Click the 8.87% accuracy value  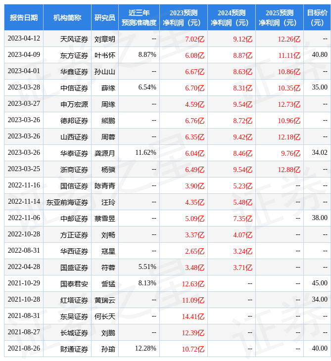147,54
